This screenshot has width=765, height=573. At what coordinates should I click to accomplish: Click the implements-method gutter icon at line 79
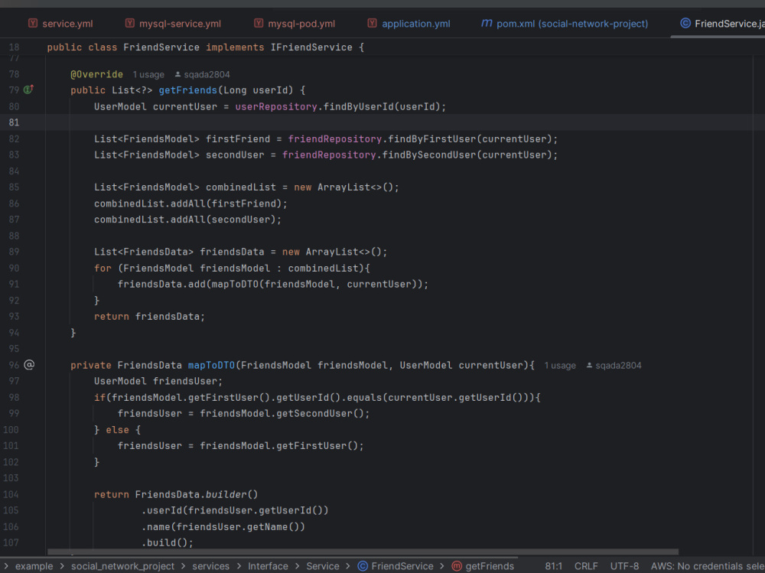pos(29,90)
